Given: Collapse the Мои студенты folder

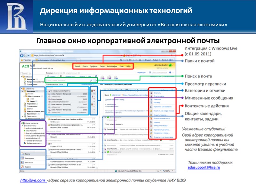Looking at the screenshot, I should 24,96.
